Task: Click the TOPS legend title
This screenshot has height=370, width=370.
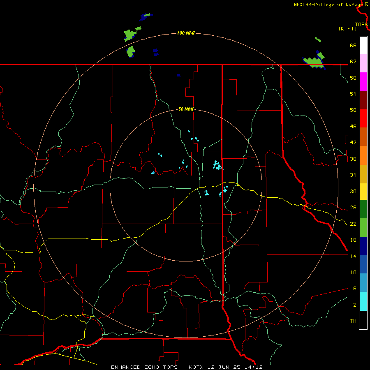Action: 361,24
